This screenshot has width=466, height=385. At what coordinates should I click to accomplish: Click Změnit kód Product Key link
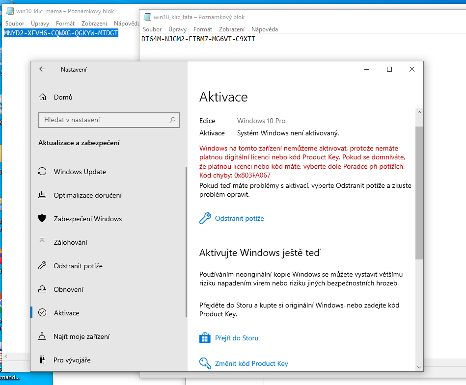(251, 363)
